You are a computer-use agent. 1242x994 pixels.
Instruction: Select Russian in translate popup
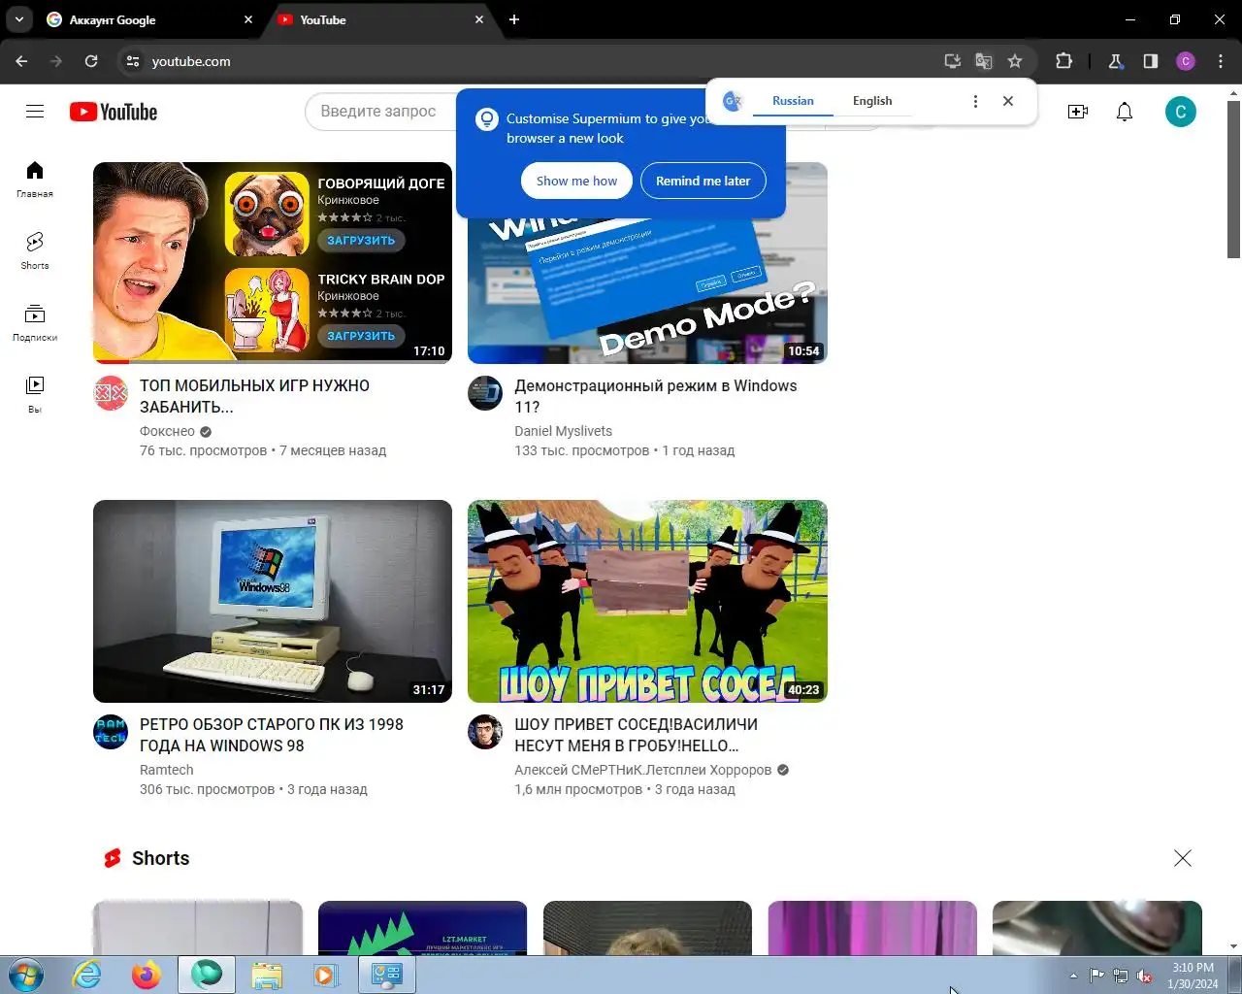coord(793,101)
